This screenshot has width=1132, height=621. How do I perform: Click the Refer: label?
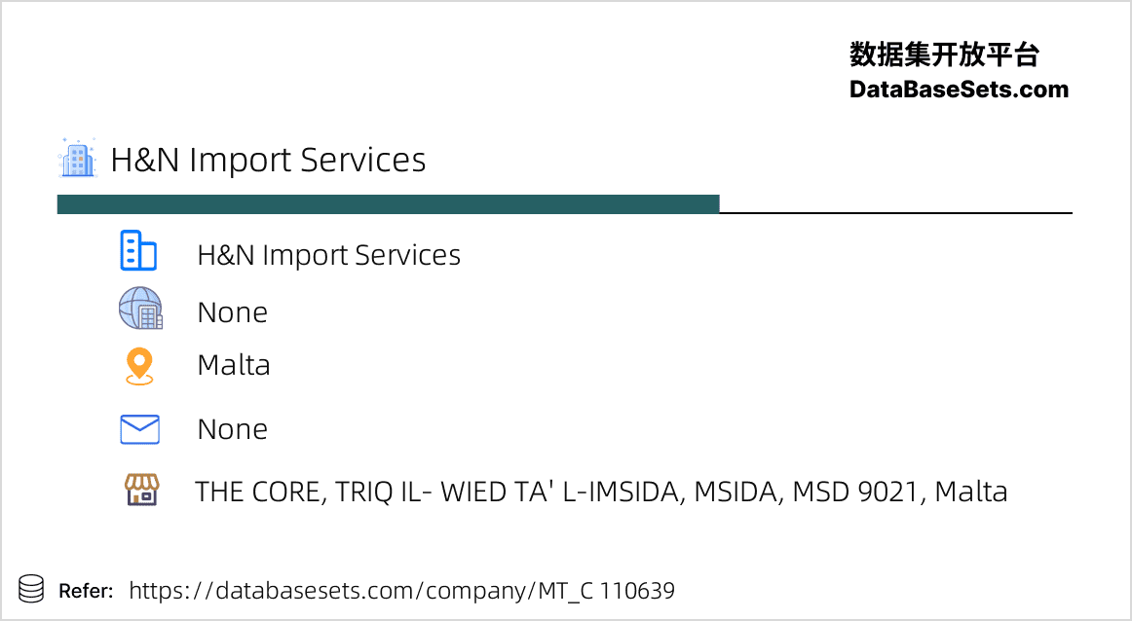point(86,592)
